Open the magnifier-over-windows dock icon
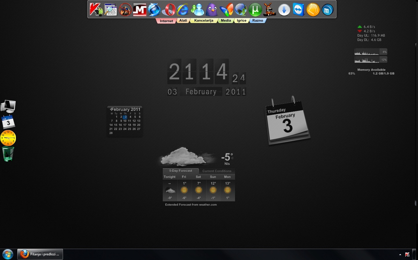418x260 pixels. 111,10
